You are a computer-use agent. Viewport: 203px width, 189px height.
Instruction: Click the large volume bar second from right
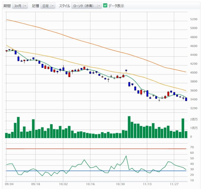pos(183,128)
